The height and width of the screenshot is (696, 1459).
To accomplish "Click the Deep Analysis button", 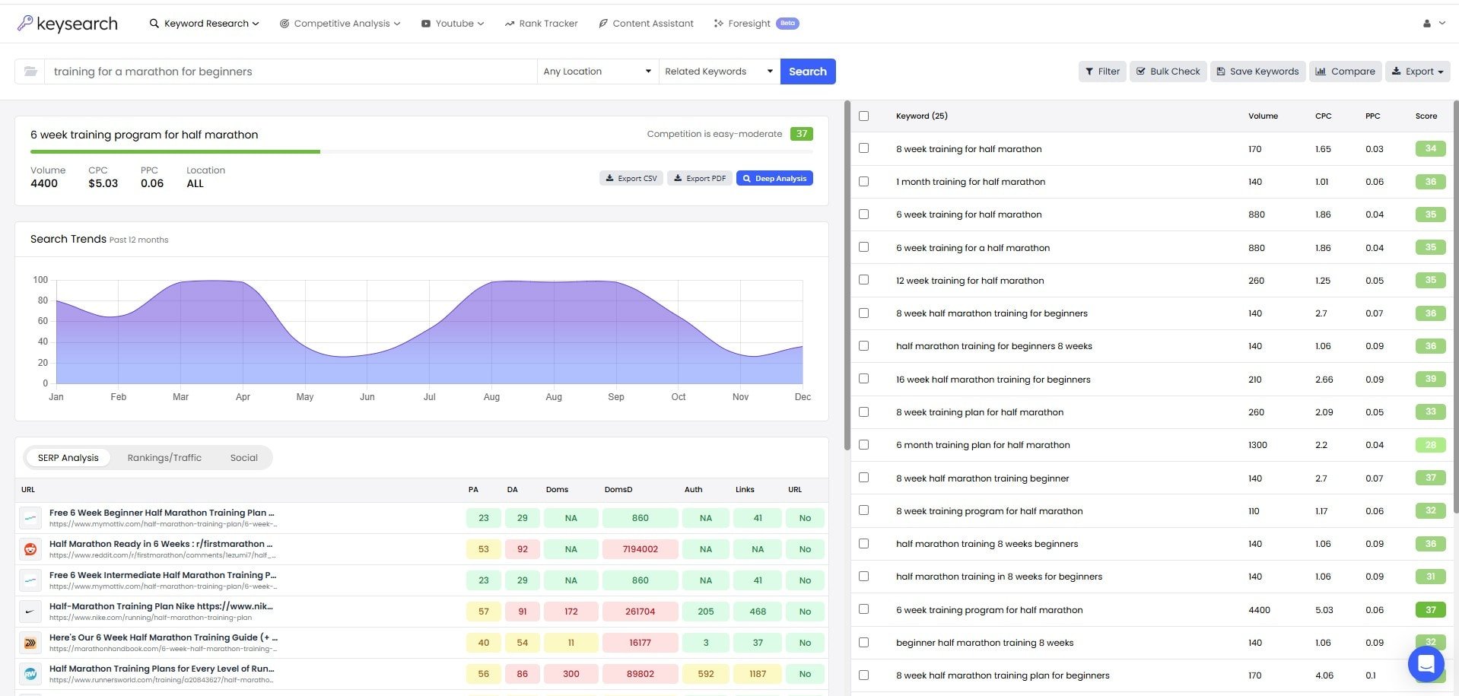I will 774,177.
